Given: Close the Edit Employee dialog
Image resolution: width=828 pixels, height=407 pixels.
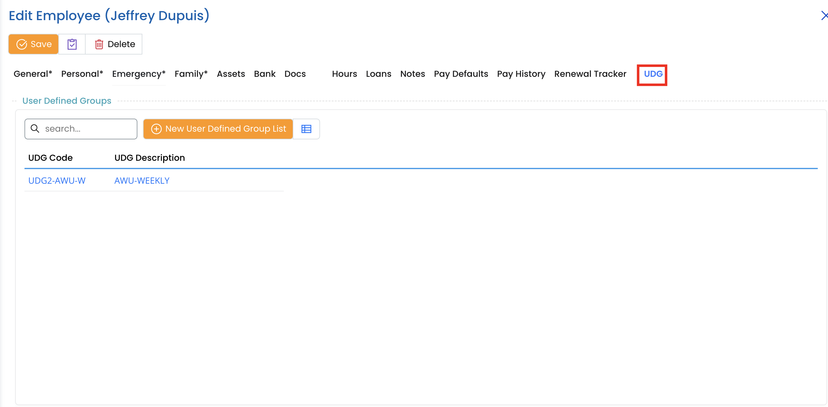Looking at the screenshot, I should point(824,15).
